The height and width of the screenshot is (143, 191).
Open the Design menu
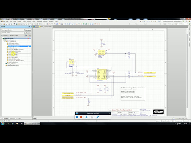(x=29, y=21)
